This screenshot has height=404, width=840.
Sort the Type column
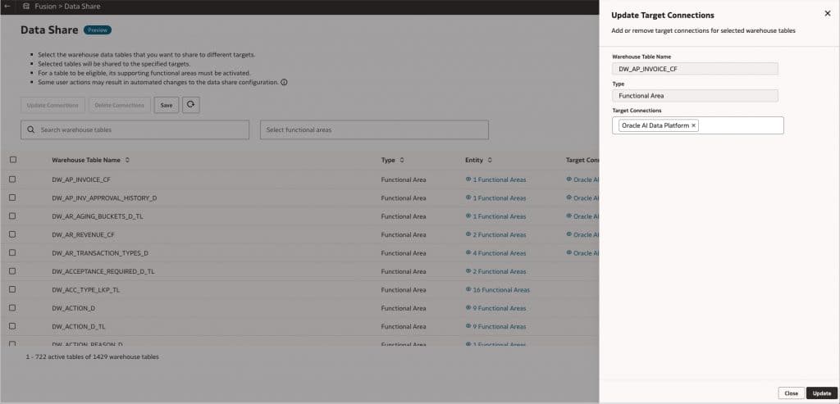pos(402,160)
